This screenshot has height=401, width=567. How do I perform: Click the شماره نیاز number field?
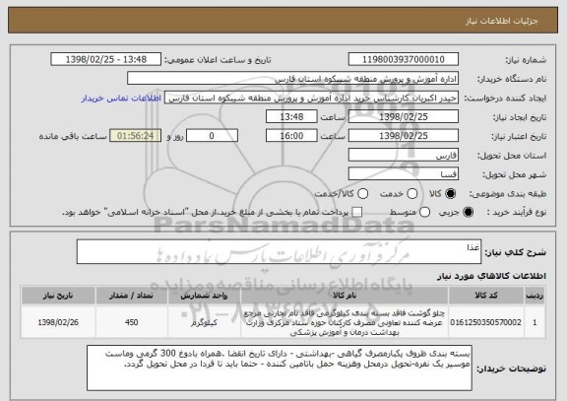404,59
